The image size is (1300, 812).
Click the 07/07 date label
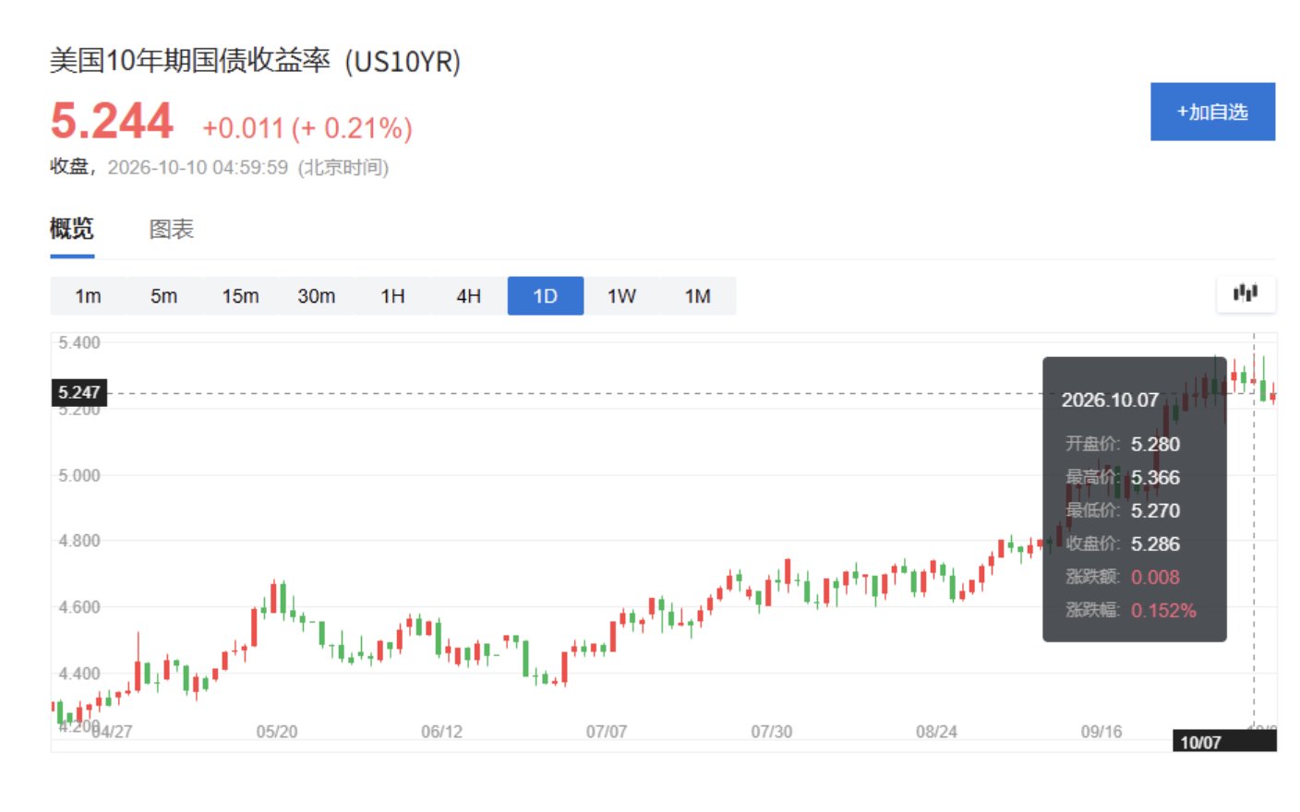[x=607, y=732]
